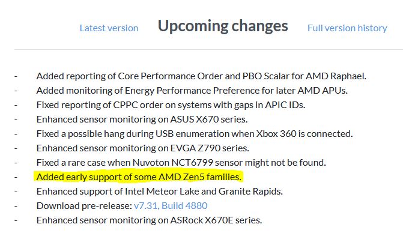Select the ASRock X670E series sensor line
403x245 pixels.
(150, 220)
